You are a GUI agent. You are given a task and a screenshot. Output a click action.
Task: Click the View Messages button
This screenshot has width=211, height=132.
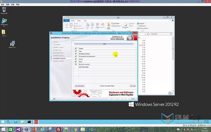79,86
